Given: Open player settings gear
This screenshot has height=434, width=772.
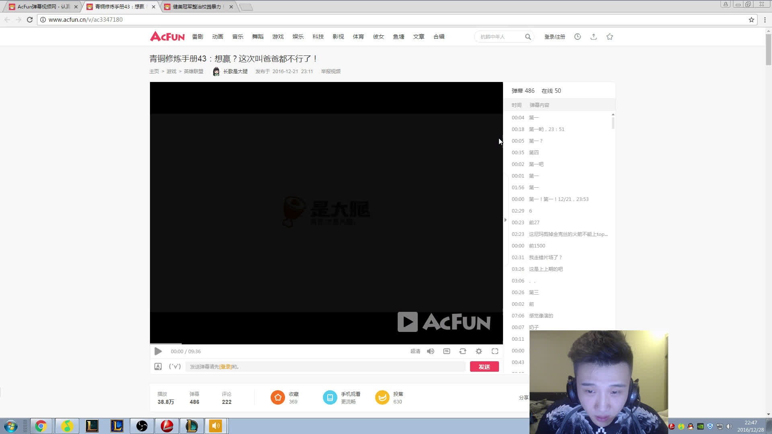Looking at the screenshot, I should (x=479, y=351).
